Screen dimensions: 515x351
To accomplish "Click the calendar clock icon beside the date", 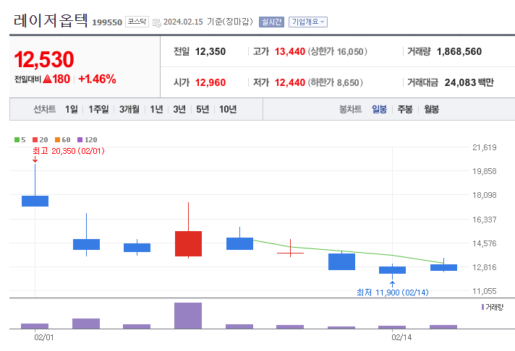I will click(157, 22).
